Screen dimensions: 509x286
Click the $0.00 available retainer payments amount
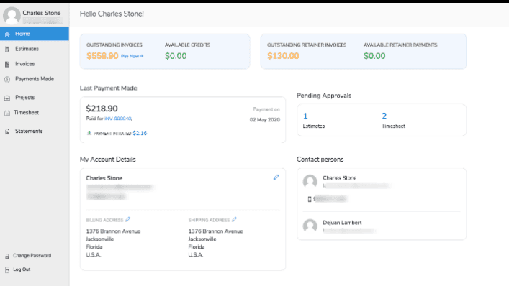click(374, 56)
